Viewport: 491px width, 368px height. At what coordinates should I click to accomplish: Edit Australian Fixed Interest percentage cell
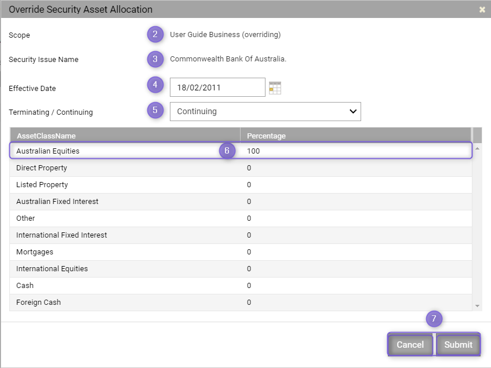356,202
